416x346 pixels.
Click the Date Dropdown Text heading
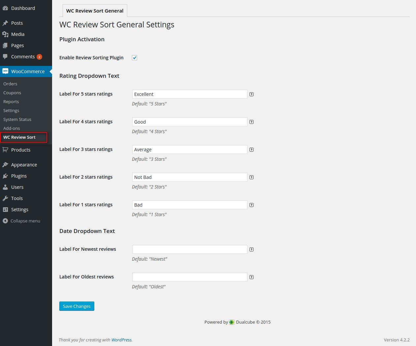tap(87, 231)
